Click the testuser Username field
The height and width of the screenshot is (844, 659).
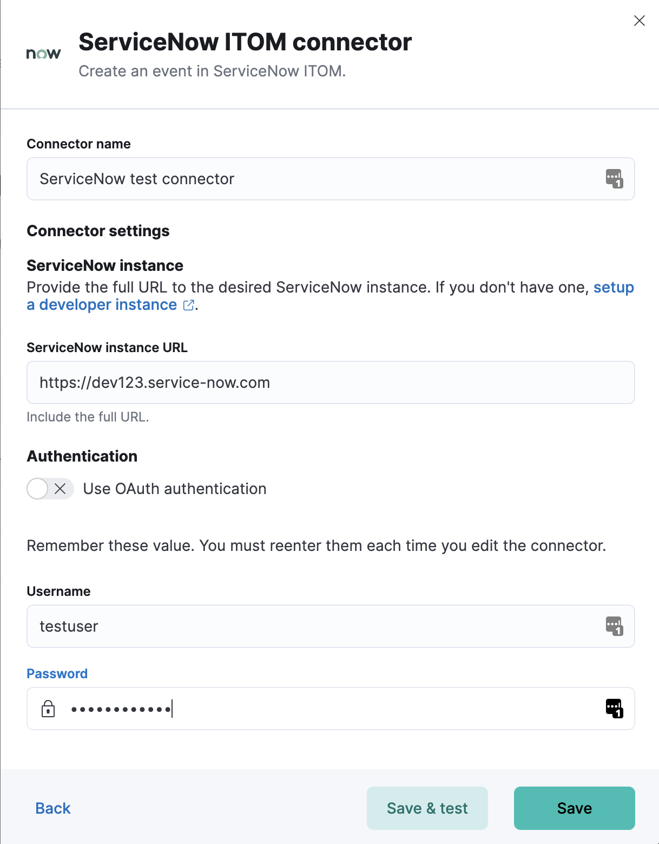(271, 626)
